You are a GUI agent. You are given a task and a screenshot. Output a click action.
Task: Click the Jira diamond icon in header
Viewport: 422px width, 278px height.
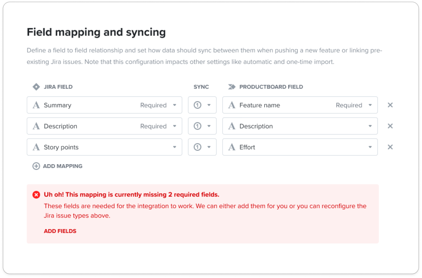[x=36, y=87]
